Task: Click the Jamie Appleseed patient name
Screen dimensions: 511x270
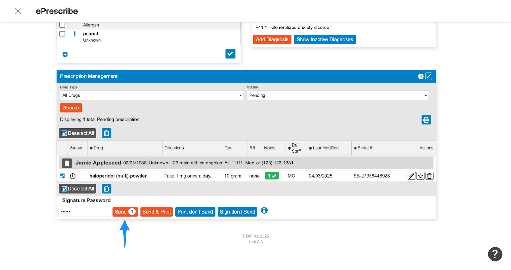Action: pyautogui.click(x=98, y=163)
